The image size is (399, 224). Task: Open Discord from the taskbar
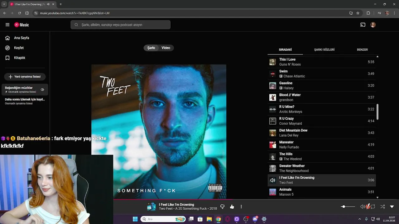tap(255, 219)
